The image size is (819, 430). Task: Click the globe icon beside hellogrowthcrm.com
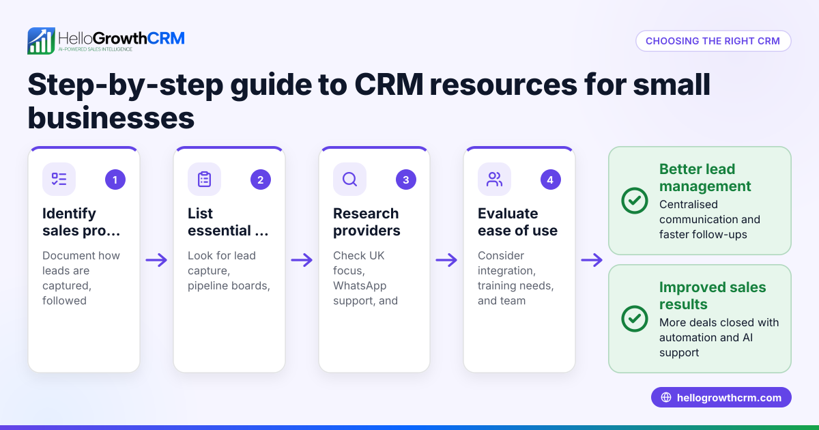click(x=666, y=398)
